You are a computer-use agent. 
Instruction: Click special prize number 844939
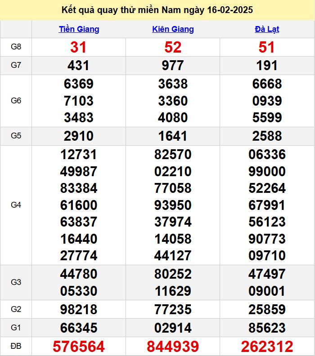coord(173,347)
